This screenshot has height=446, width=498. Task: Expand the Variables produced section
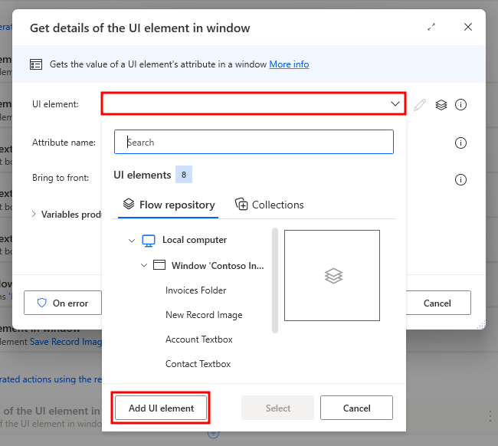34,214
